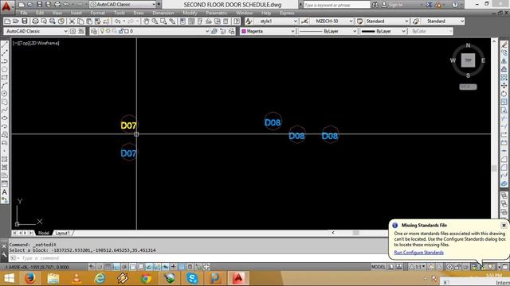Click Layer Previous icon
This screenshot has height=286, width=510.
pyautogui.click(x=223, y=31)
